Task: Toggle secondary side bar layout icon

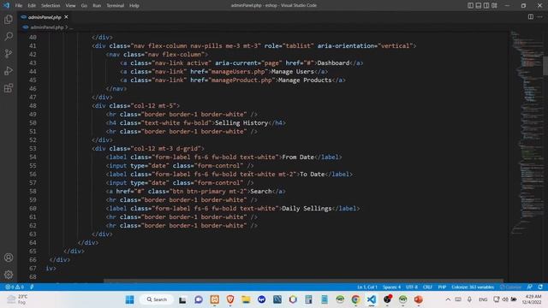Action: coord(486,5)
